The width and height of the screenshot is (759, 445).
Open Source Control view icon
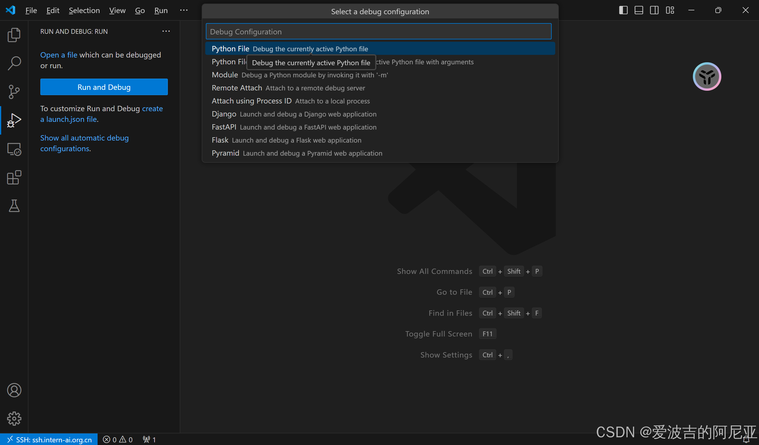pyautogui.click(x=14, y=92)
